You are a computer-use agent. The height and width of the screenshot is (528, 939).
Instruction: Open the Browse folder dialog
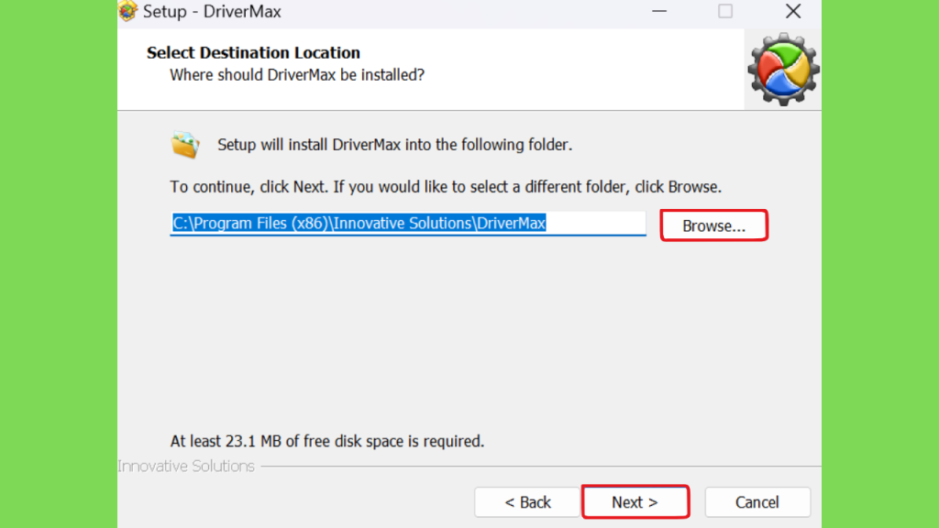click(x=713, y=225)
